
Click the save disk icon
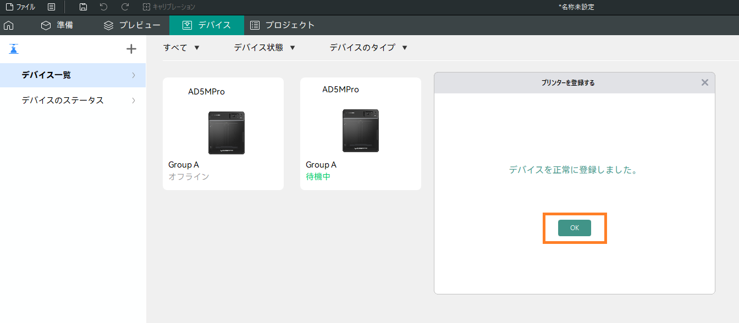[83, 7]
